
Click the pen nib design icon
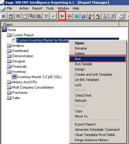[91, 16]
